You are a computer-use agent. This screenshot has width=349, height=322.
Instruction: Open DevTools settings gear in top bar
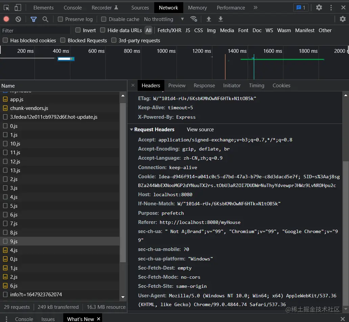319,7
